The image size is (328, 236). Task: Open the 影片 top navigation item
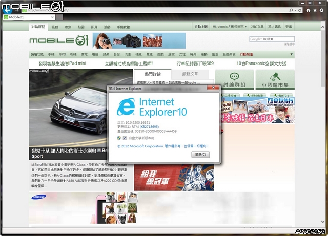click(94, 27)
